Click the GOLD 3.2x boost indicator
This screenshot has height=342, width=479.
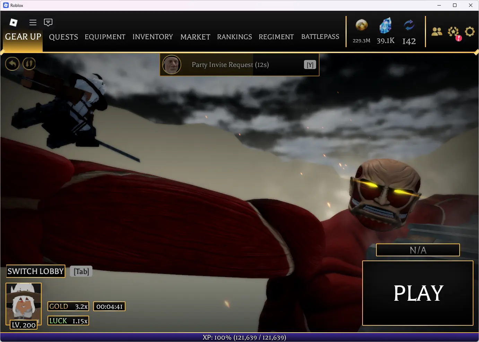[x=68, y=307]
